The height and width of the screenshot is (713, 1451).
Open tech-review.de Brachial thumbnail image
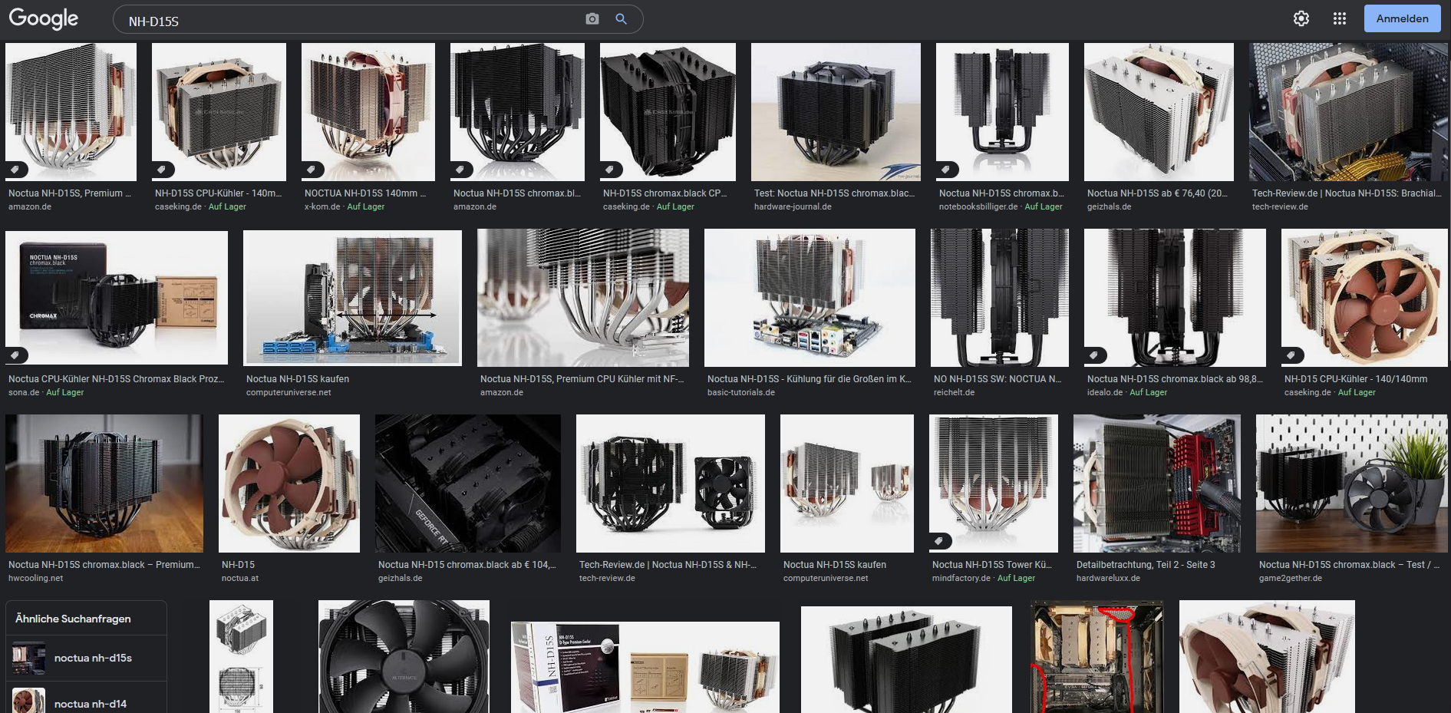point(1349,112)
